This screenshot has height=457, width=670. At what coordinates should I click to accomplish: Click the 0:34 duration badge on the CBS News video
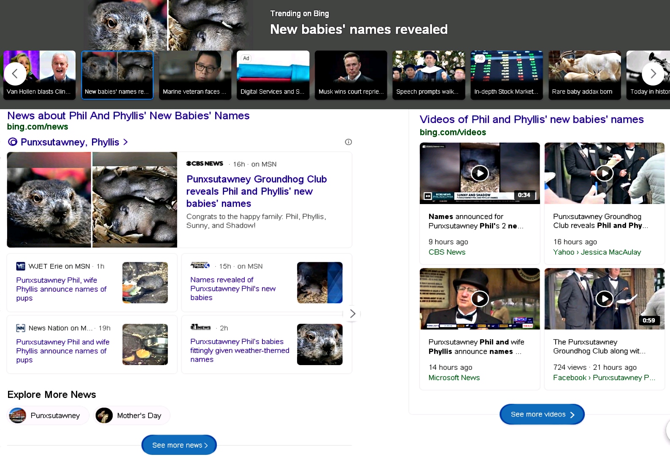click(x=524, y=195)
